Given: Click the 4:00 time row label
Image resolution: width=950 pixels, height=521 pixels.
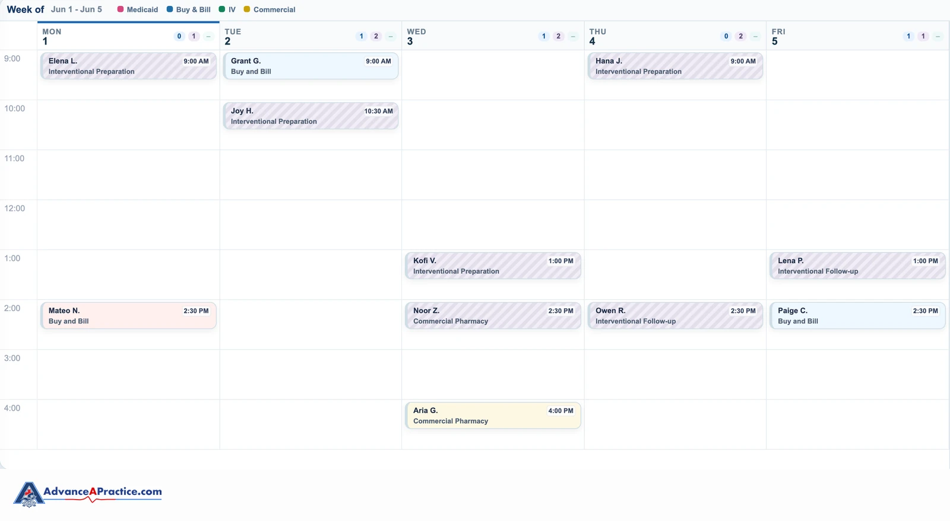Looking at the screenshot, I should click(12, 408).
